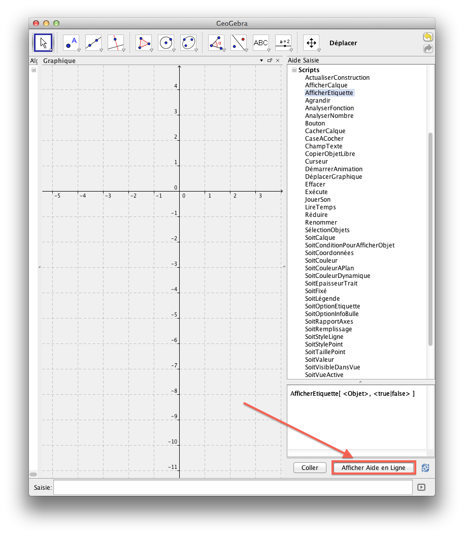Select Bouton command
Viewport: 464px width, 536px height.
[x=315, y=123]
